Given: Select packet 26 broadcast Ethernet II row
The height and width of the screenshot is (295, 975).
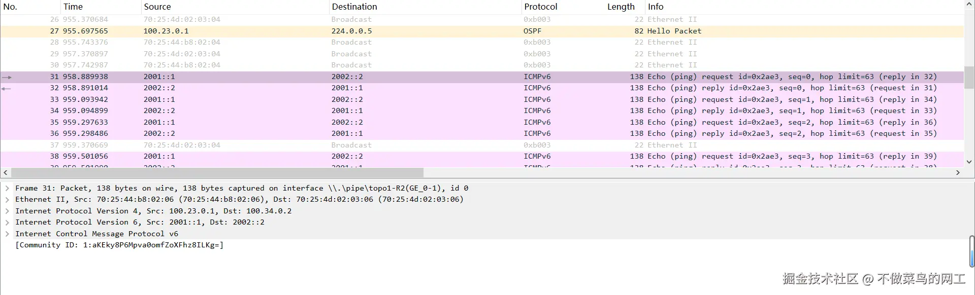Looking at the screenshot, I should (482, 19).
